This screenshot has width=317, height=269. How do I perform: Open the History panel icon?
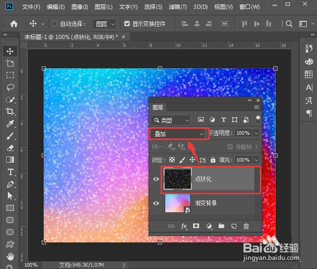(309, 49)
